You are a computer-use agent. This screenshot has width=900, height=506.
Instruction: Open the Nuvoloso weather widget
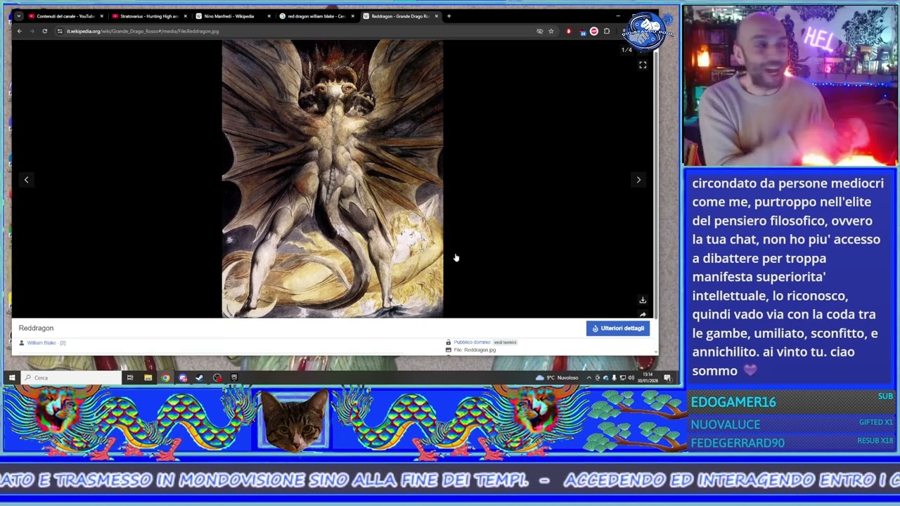[x=557, y=378]
